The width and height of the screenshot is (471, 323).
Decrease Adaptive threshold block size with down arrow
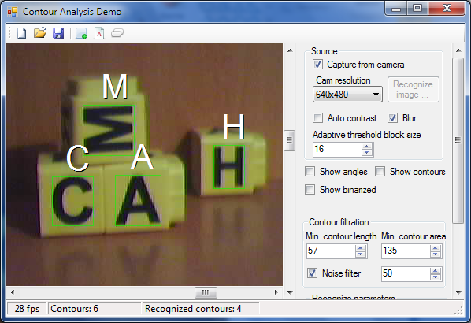coord(367,153)
